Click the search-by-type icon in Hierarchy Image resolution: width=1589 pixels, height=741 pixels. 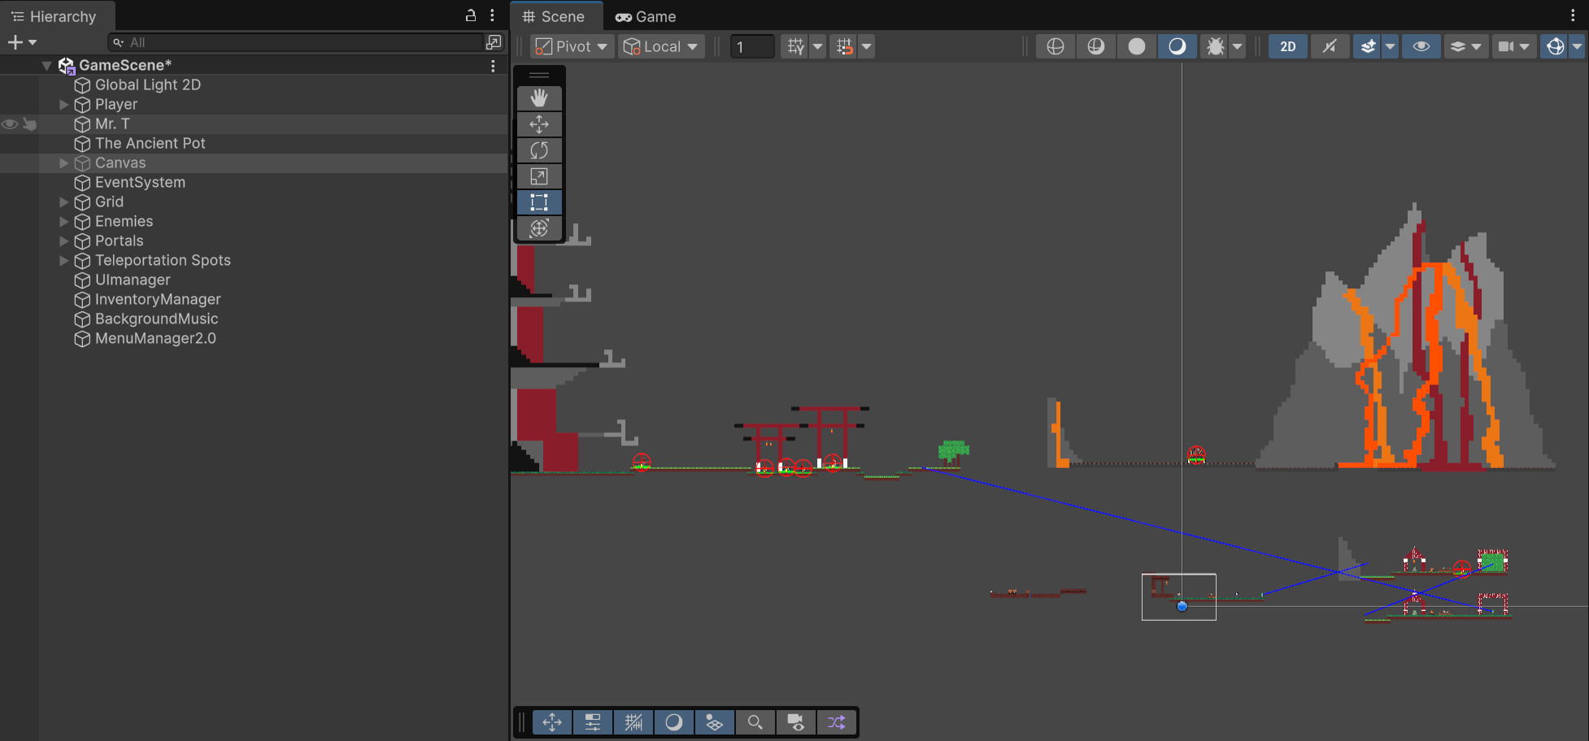494,42
